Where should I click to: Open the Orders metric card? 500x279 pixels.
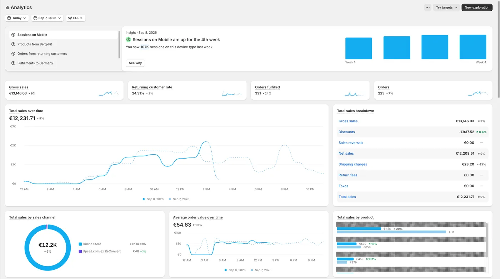click(433, 90)
